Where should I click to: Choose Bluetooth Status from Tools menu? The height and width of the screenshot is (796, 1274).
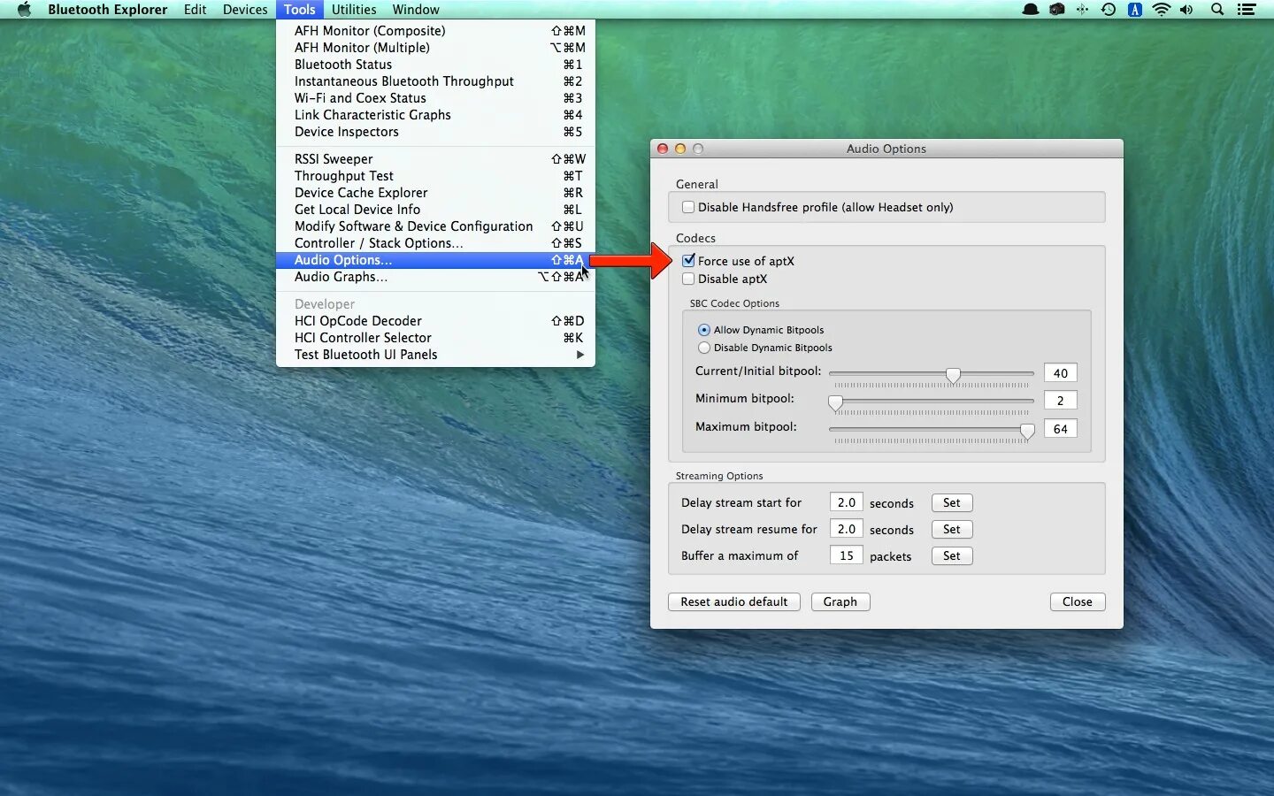(435, 65)
